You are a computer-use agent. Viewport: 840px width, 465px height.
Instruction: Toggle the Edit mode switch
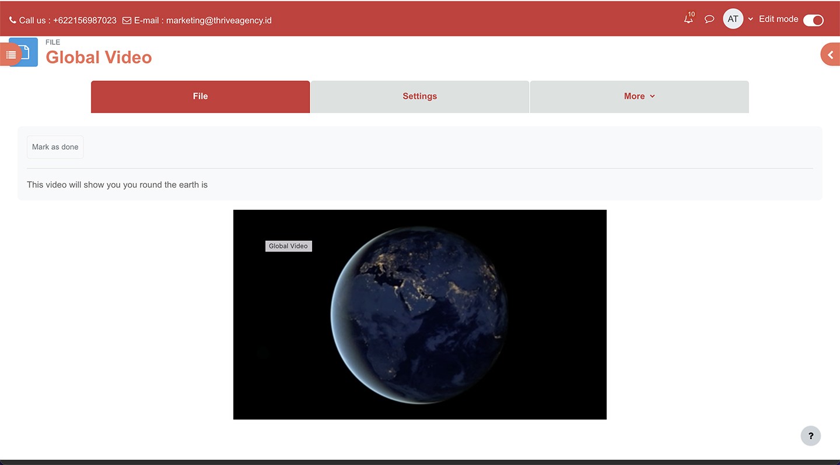click(x=813, y=20)
